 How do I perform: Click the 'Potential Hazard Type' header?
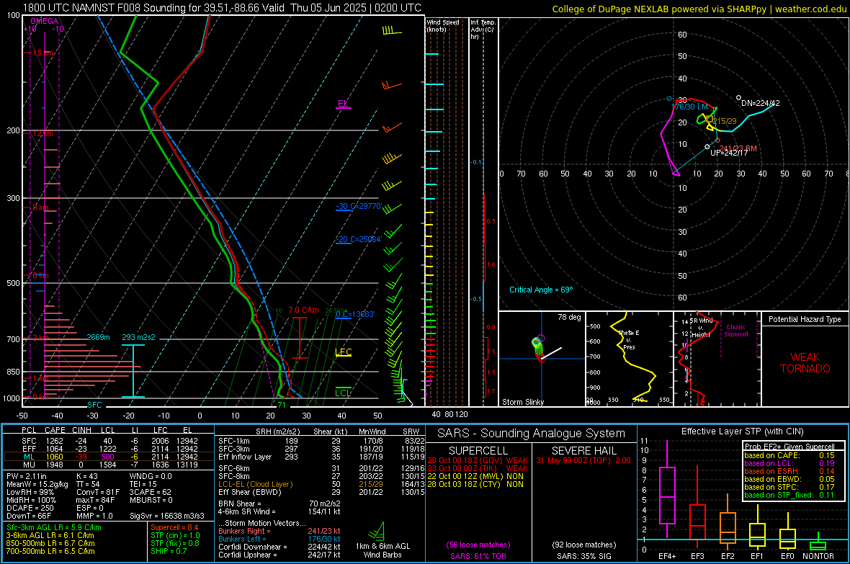coord(805,319)
